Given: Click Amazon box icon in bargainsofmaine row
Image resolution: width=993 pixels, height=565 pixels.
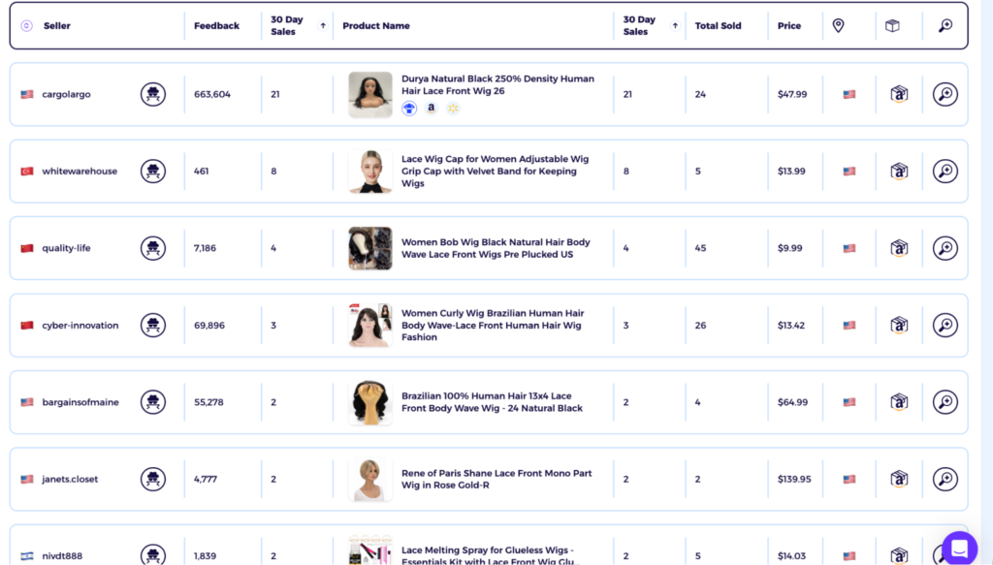Looking at the screenshot, I should tap(899, 402).
